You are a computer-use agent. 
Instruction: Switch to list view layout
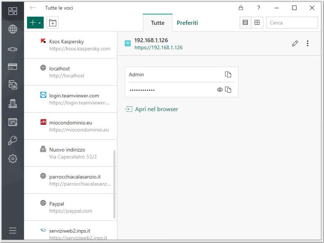pyautogui.click(x=245, y=23)
